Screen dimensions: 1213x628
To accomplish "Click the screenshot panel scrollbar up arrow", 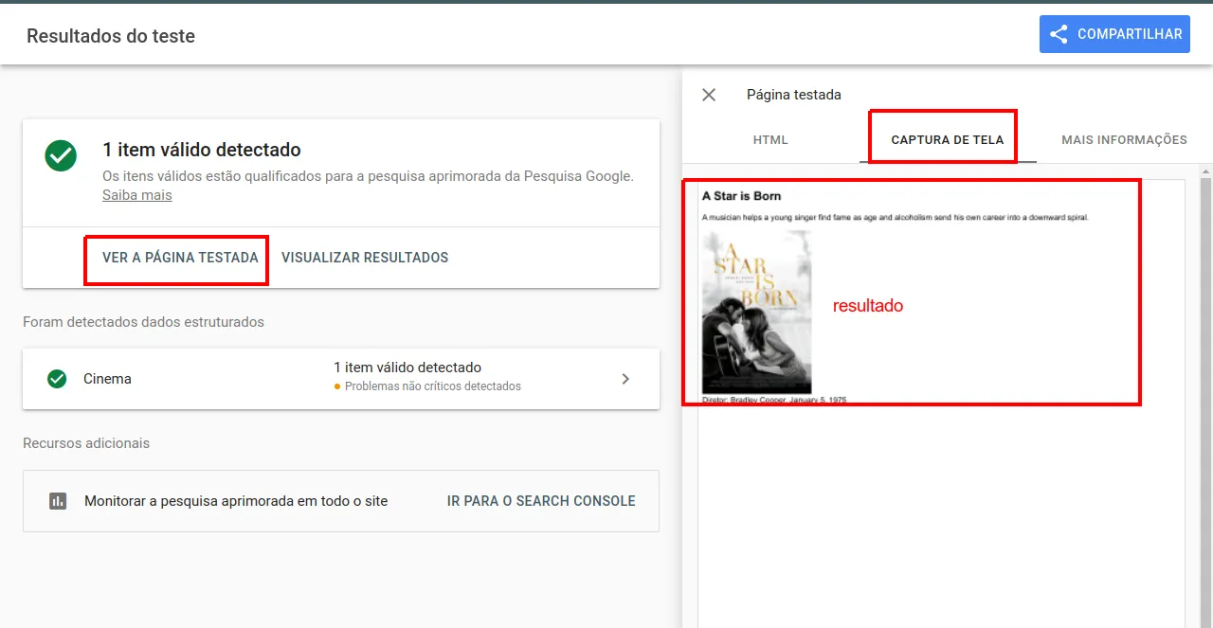I will (x=1205, y=172).
